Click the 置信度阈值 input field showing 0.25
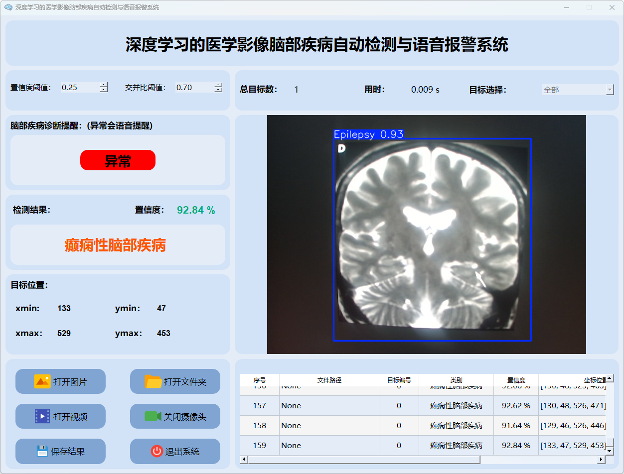The width and height of the screenshot is (624, 474). (x=80, y=87)
